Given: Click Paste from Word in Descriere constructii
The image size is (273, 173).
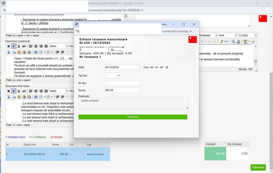Looking at the screenshot, I should click(x=29, y=52).
